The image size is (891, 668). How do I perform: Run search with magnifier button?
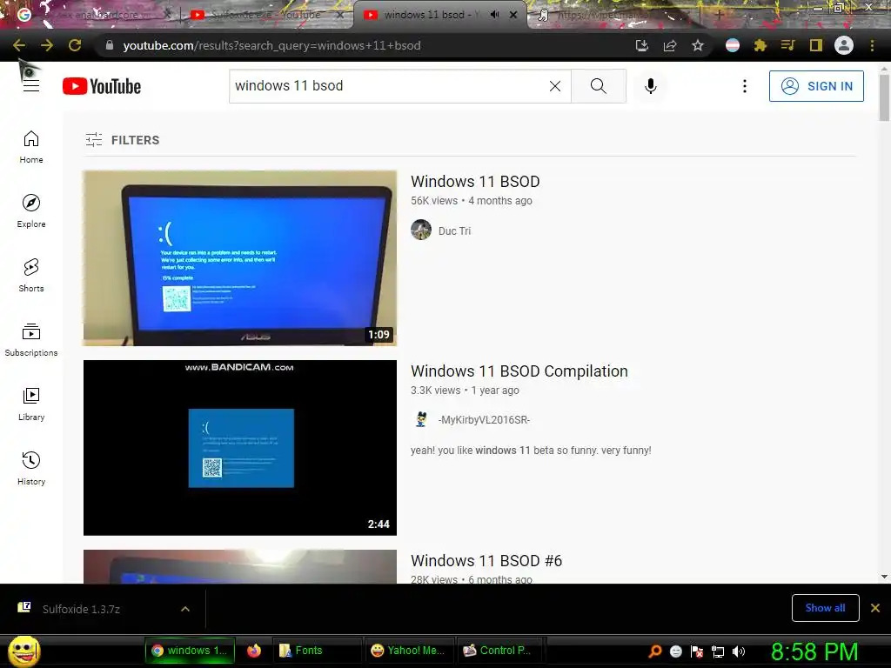tap(599, 86)
